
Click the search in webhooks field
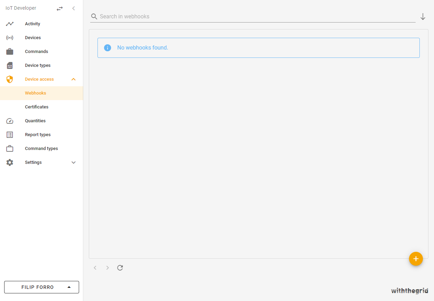(208, 16)
